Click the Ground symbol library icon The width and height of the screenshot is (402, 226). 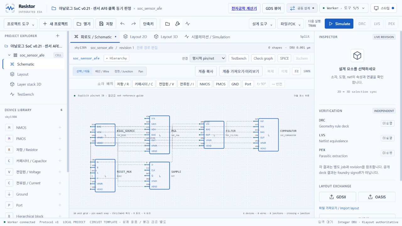point(9,194)
